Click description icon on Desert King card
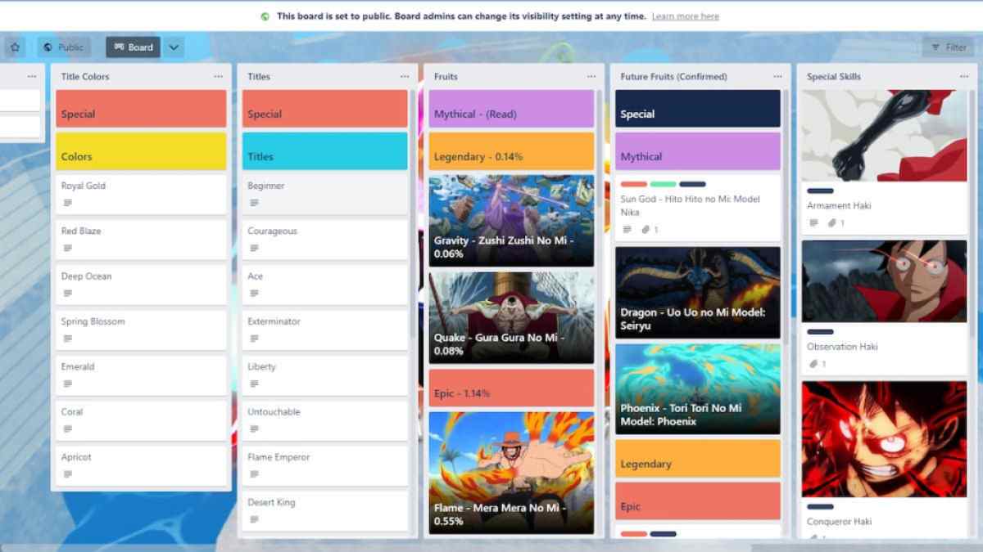 254,519
